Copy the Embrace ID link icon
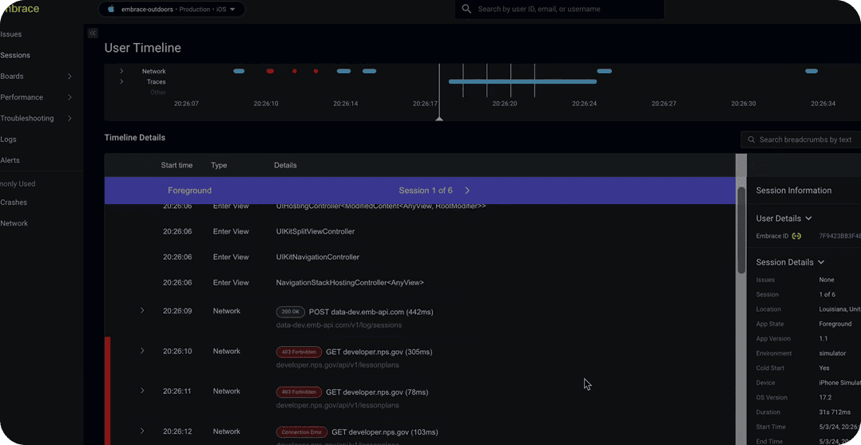861x445 pixels. coord(796,236)
